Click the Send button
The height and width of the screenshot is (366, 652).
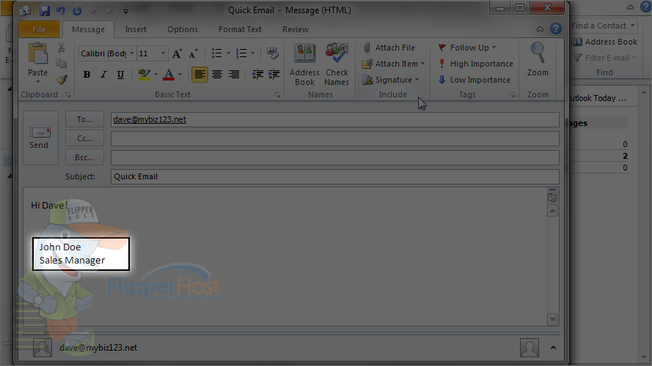(x=40, y=138)
